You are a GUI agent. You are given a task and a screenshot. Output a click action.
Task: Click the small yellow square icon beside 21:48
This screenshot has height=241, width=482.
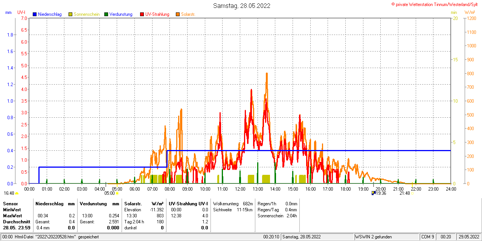click(412, 193)
